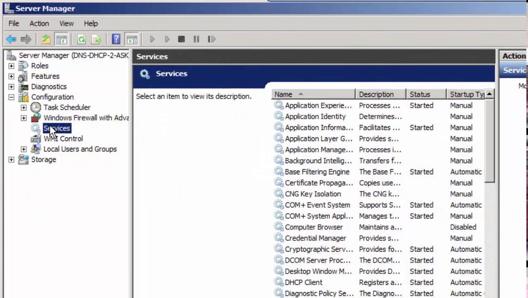The width and height of the screenshot is (528, 298).
Task: Select the COM+ Event System service
Action: [x=379, y=205]
